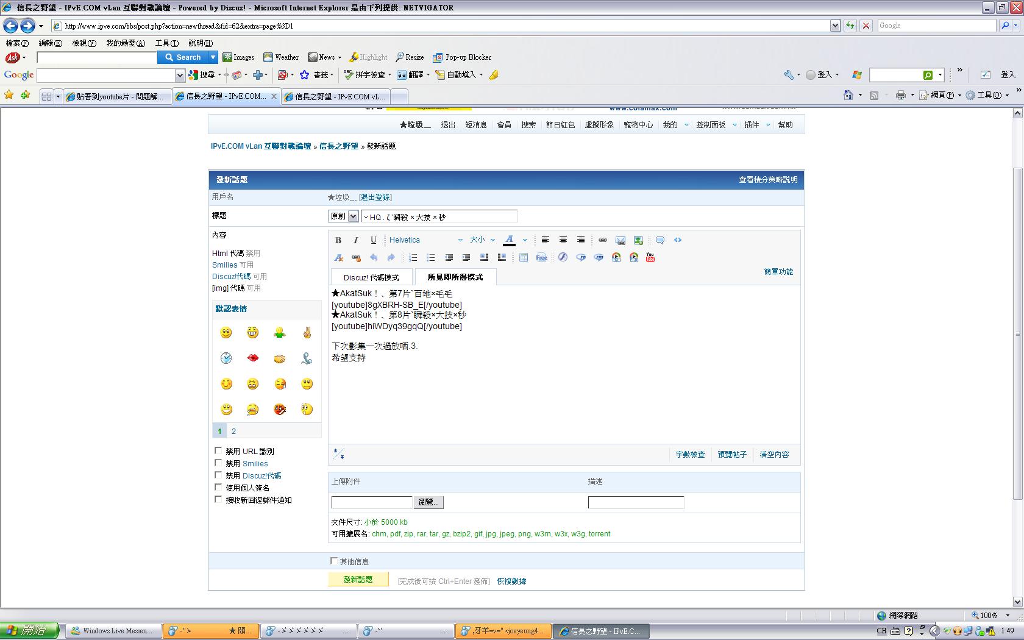Insert a table using the toolbar icon
The height and width of the screenshot is (640, 1024).
click(x=524, y=257)
